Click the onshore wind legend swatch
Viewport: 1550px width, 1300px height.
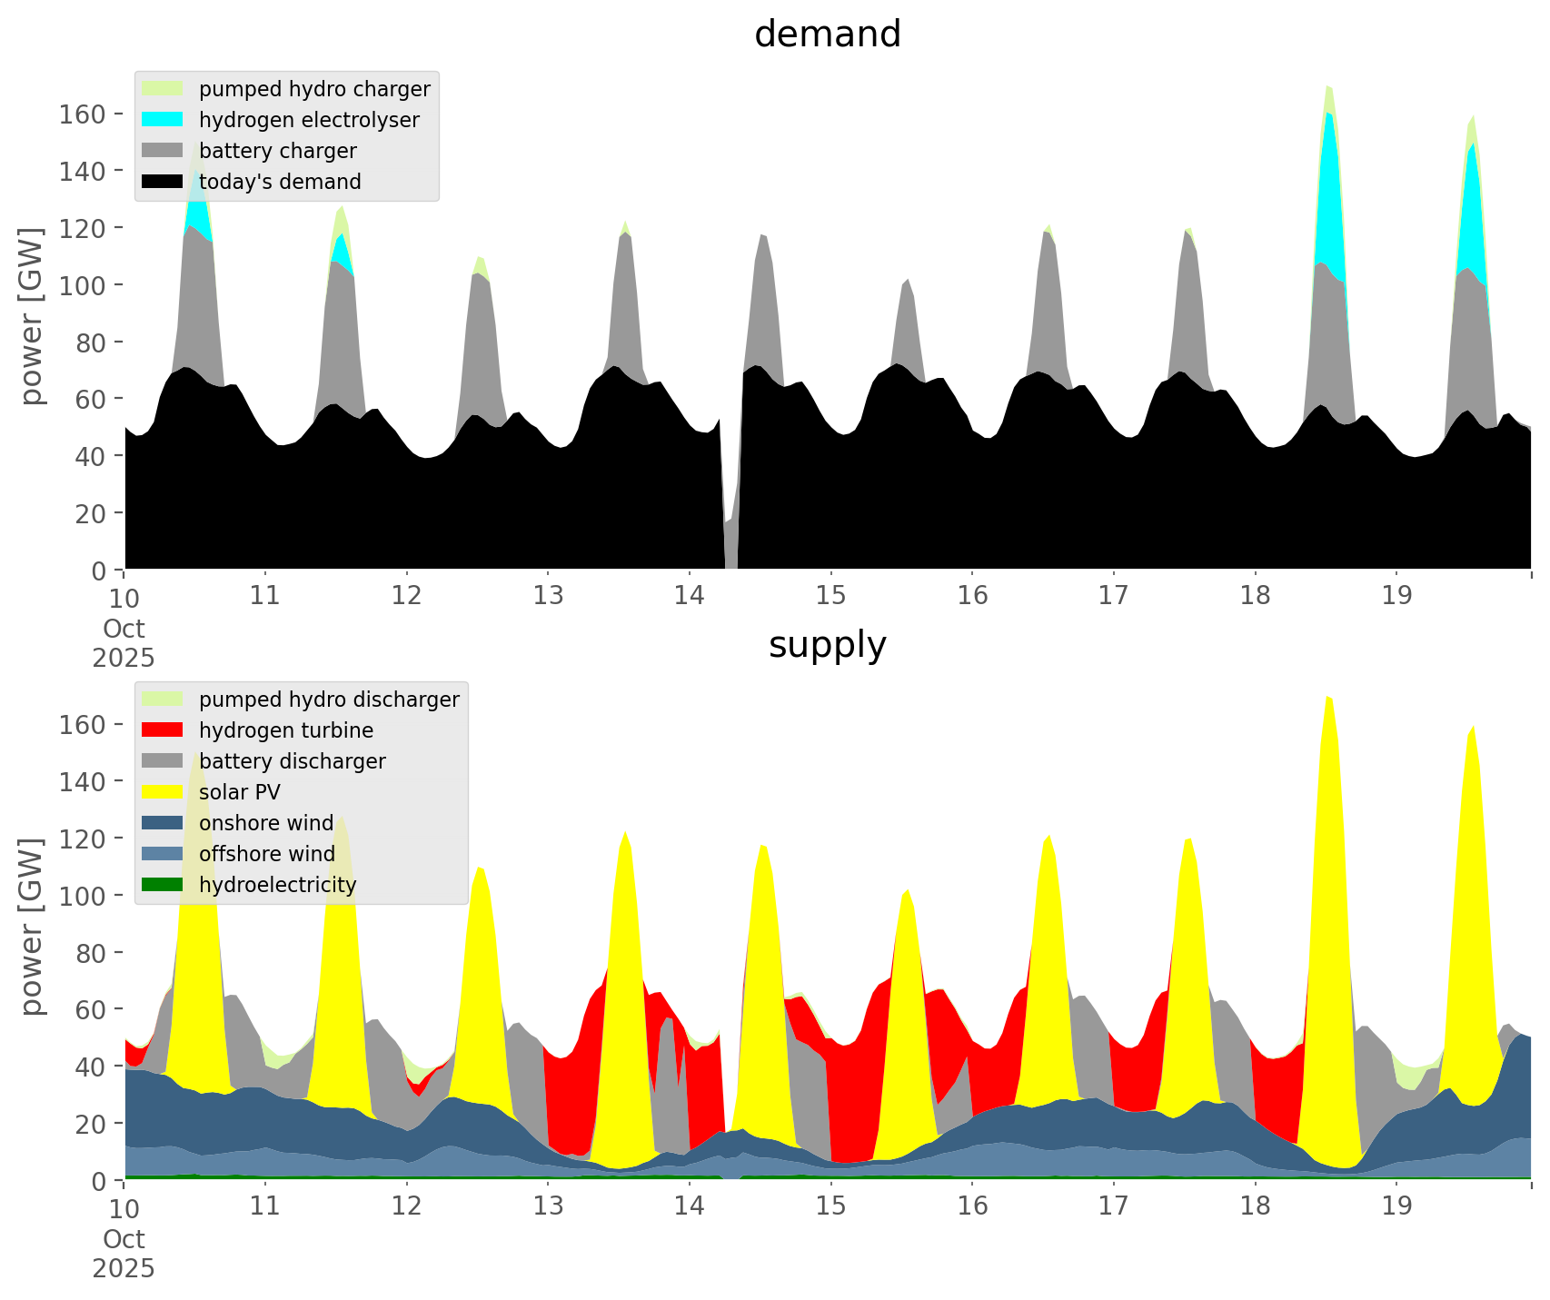click(163, 823)
